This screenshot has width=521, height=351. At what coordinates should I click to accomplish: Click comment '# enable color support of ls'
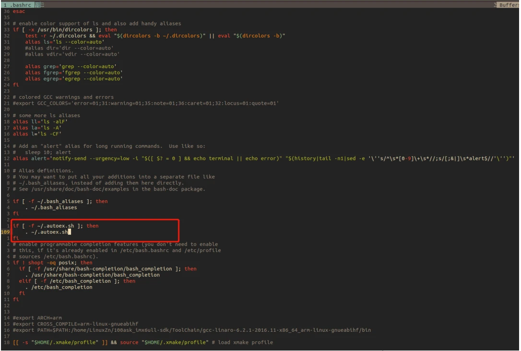coord(97,24)
